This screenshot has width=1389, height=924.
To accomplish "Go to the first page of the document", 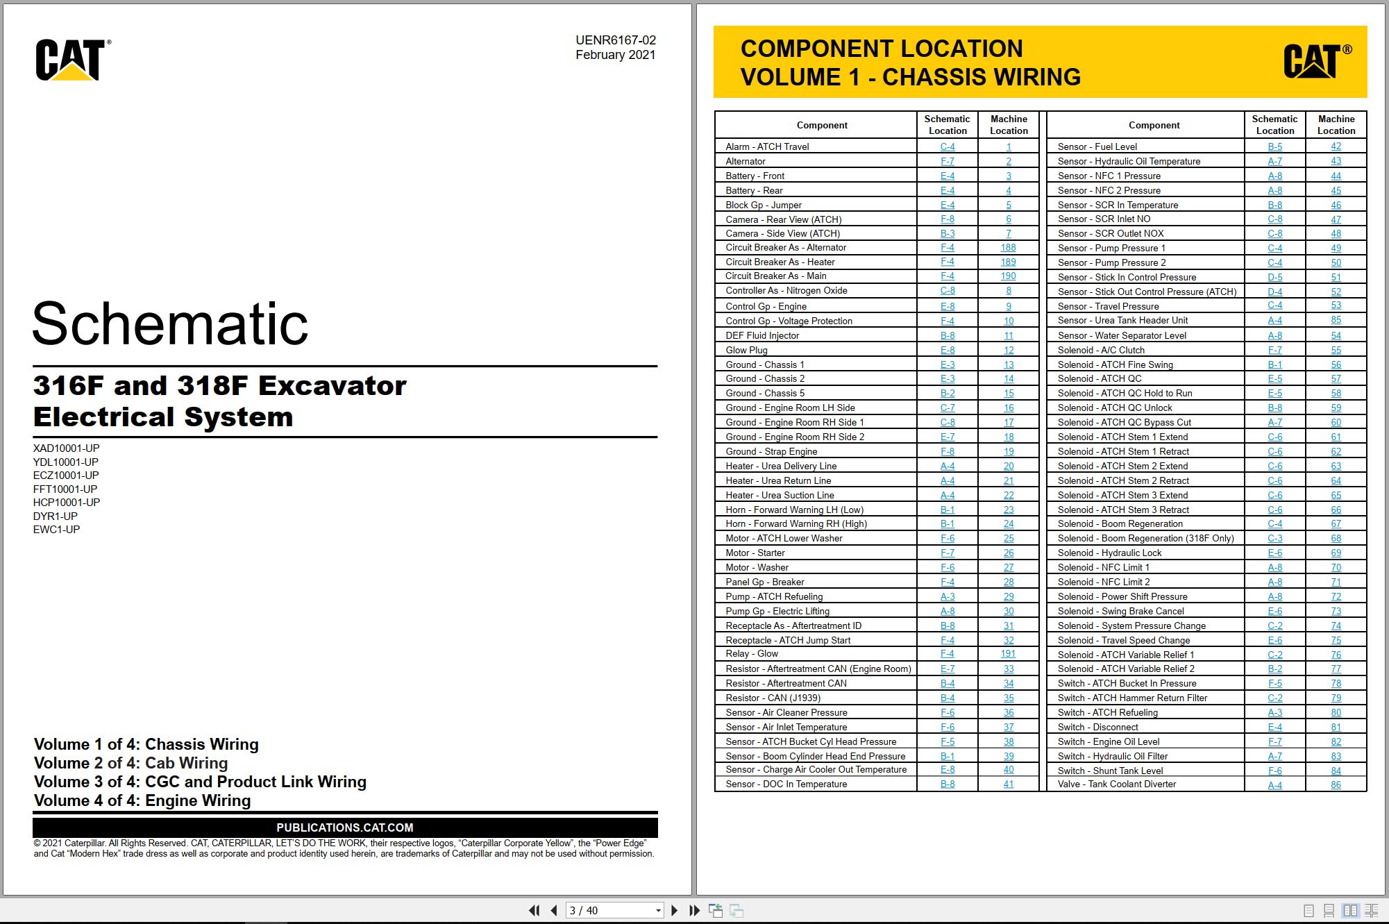I will (x=534, y=910).
